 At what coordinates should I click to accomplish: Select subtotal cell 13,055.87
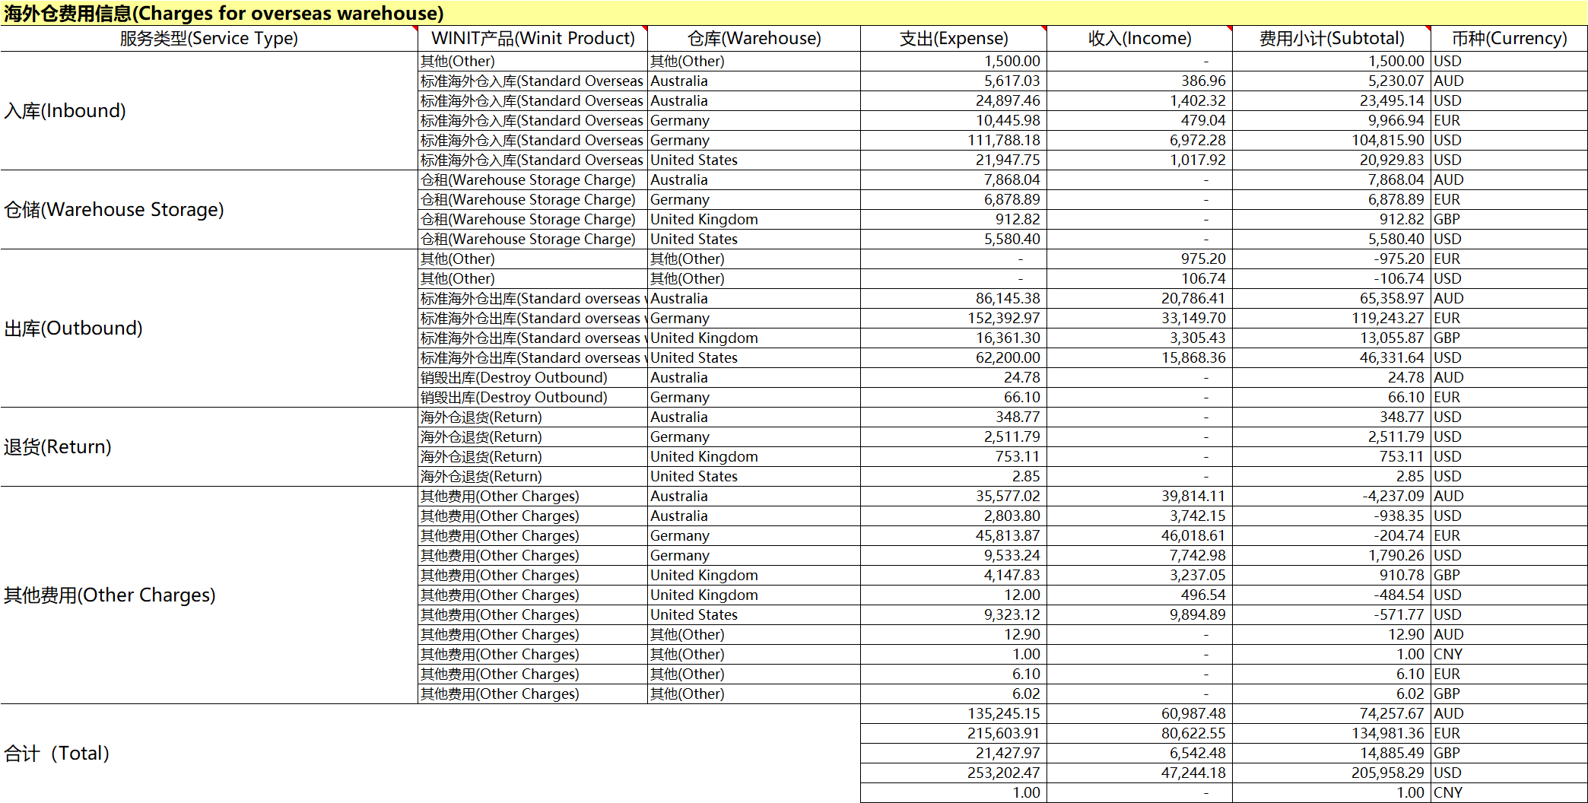click(x=1332, y=338)
